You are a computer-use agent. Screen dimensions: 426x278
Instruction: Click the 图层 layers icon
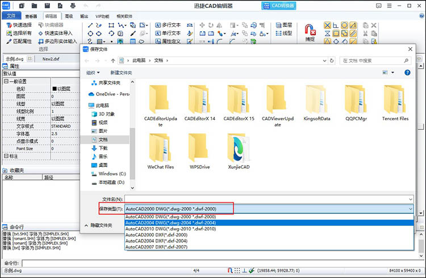coord(284,25)
